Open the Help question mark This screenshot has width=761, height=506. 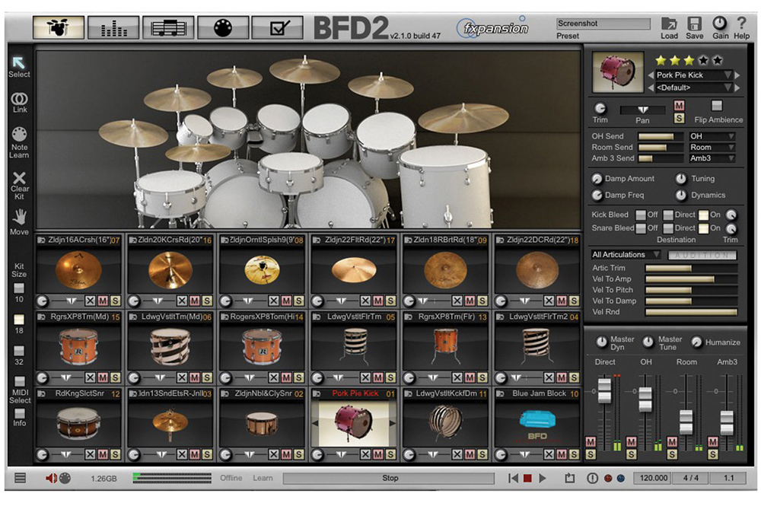click(x=741, y=24)
